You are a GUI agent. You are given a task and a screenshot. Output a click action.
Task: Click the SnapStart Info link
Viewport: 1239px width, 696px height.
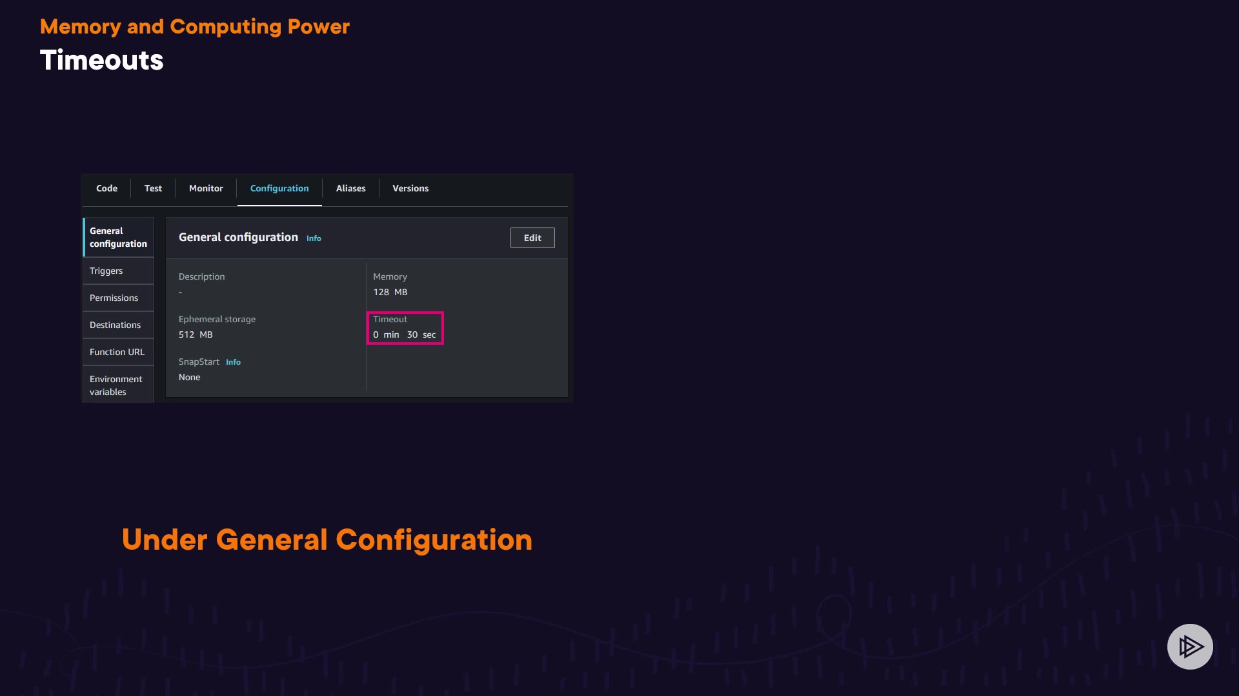point(233,362)
